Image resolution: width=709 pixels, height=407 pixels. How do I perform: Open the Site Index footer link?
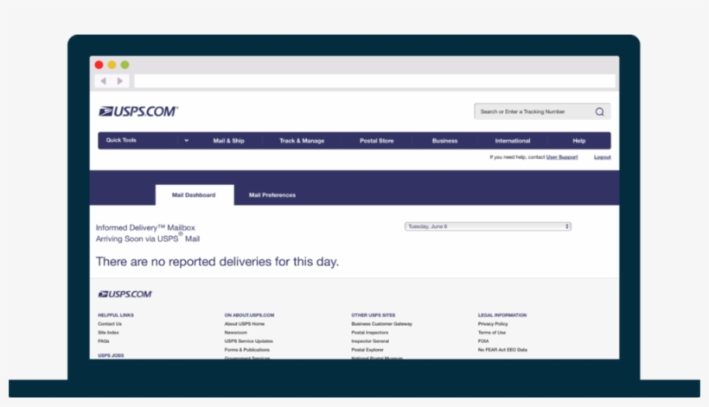[109, 333]
